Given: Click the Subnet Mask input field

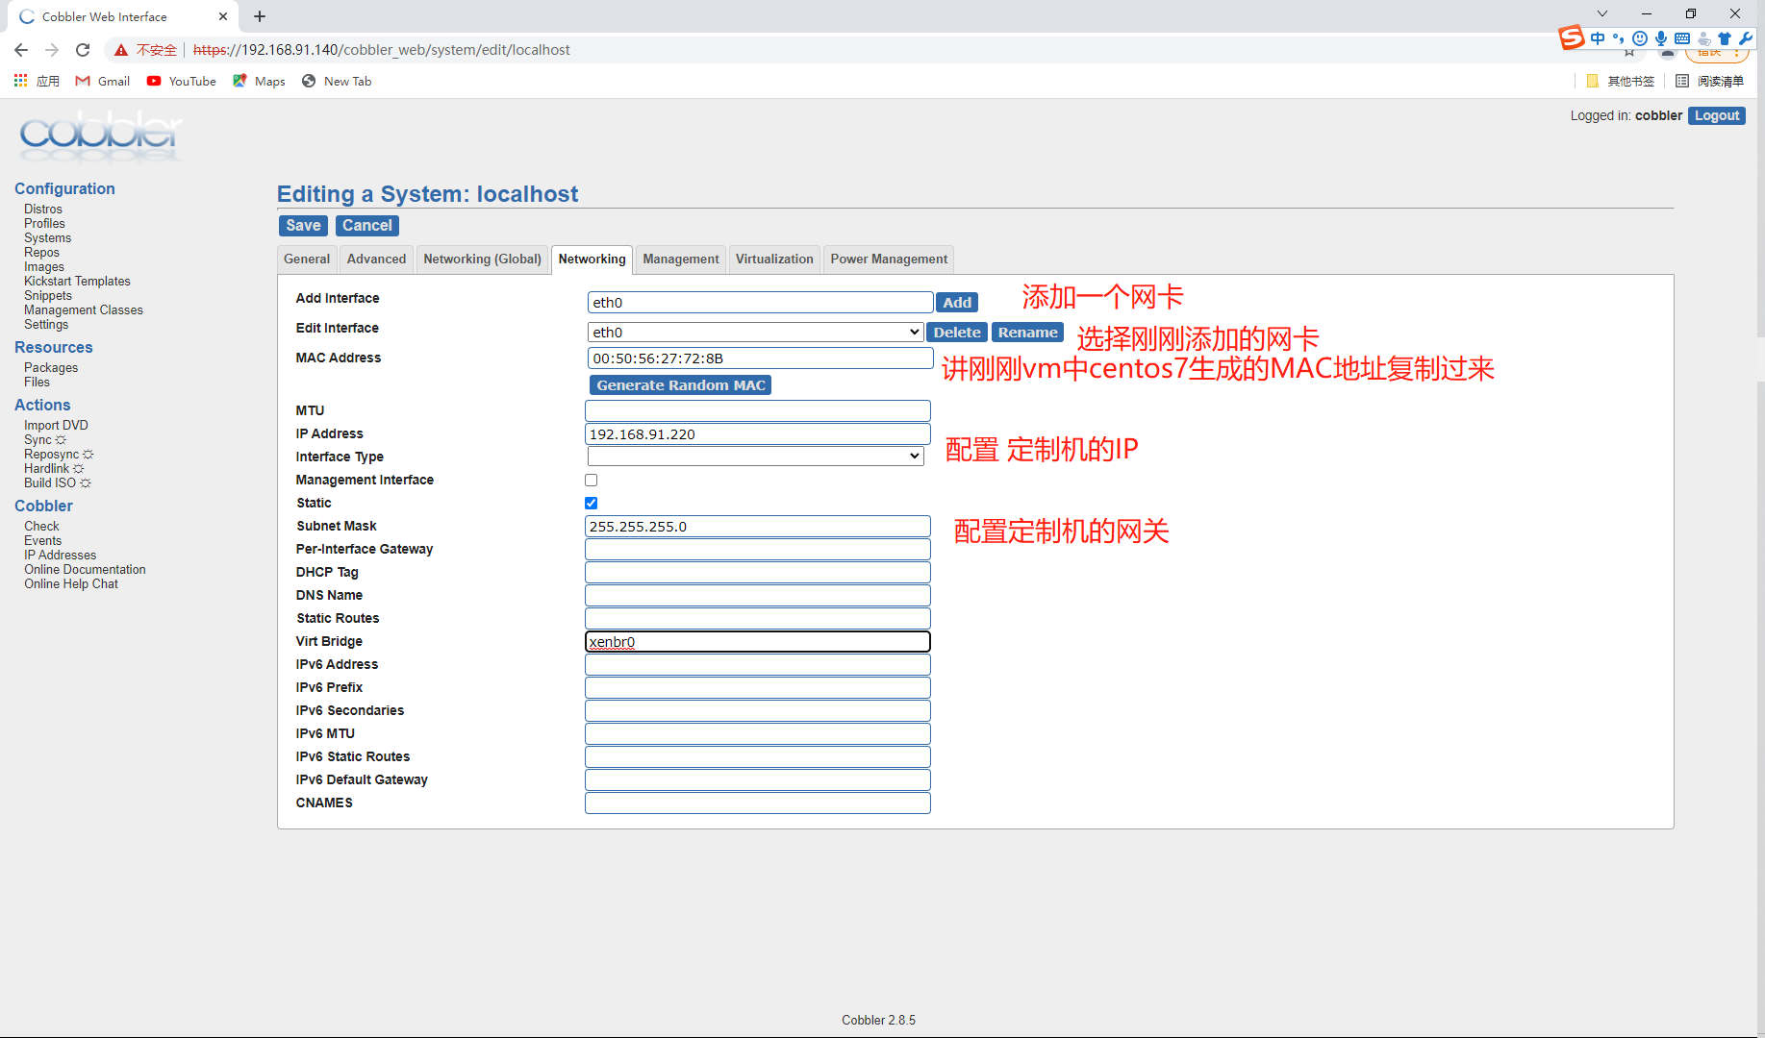Looking at the screenshot, I should [x=758, y=526].
